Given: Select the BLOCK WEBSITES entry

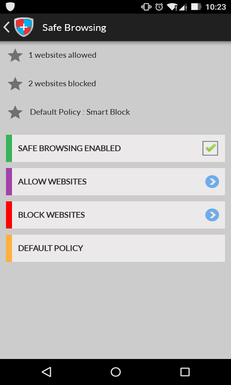Looking at the screenshot, I should pos(115,215).
